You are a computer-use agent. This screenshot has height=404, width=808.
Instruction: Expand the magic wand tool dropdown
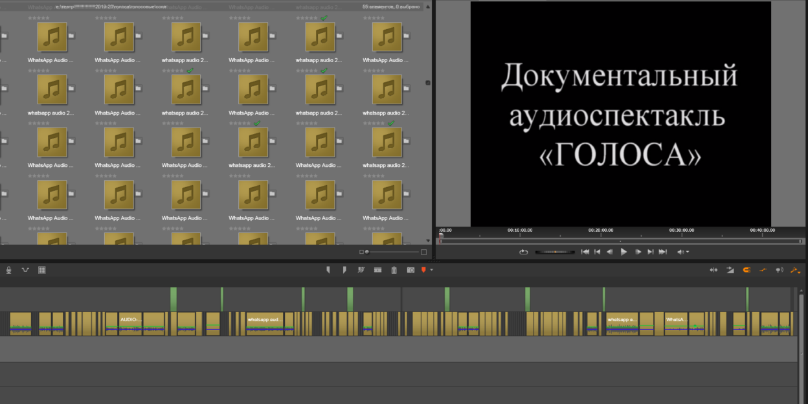pyautogui.click(x=800, y=273)
